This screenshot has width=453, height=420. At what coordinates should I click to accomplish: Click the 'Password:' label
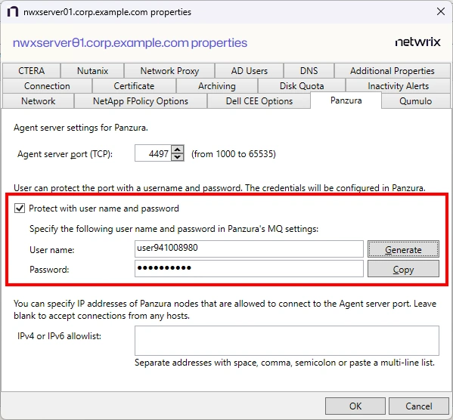tap(49, 270)
